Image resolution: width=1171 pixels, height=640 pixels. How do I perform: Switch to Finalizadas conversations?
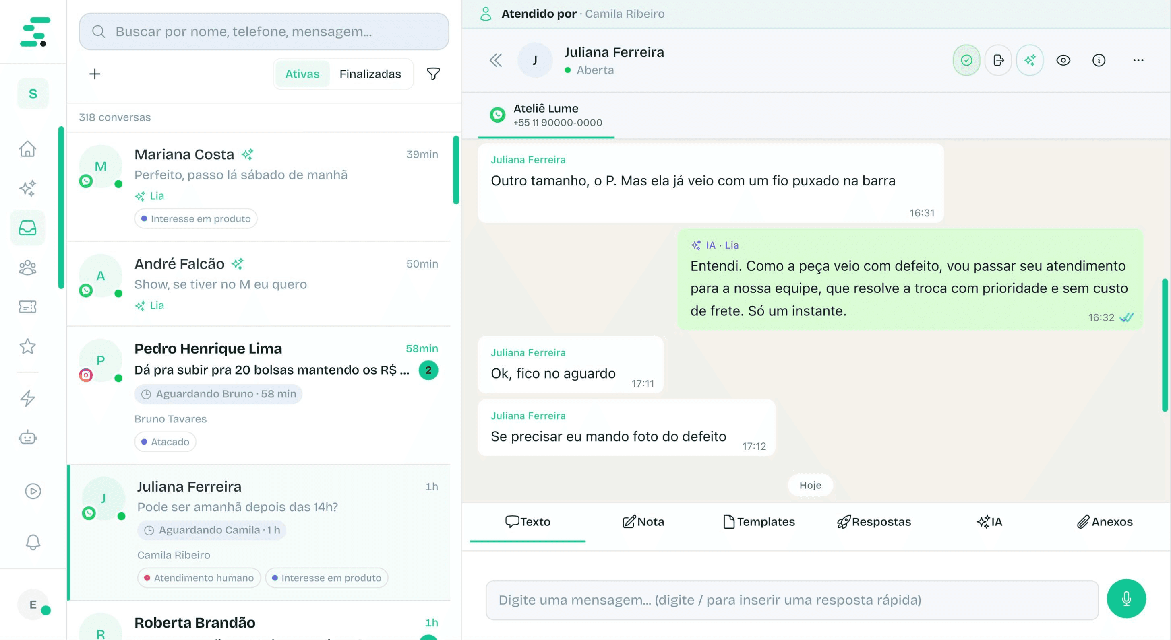tap(370, 74)
